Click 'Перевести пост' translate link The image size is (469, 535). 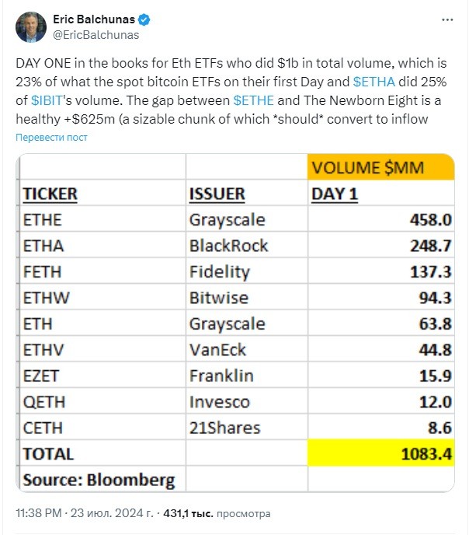tap(51, 137)
